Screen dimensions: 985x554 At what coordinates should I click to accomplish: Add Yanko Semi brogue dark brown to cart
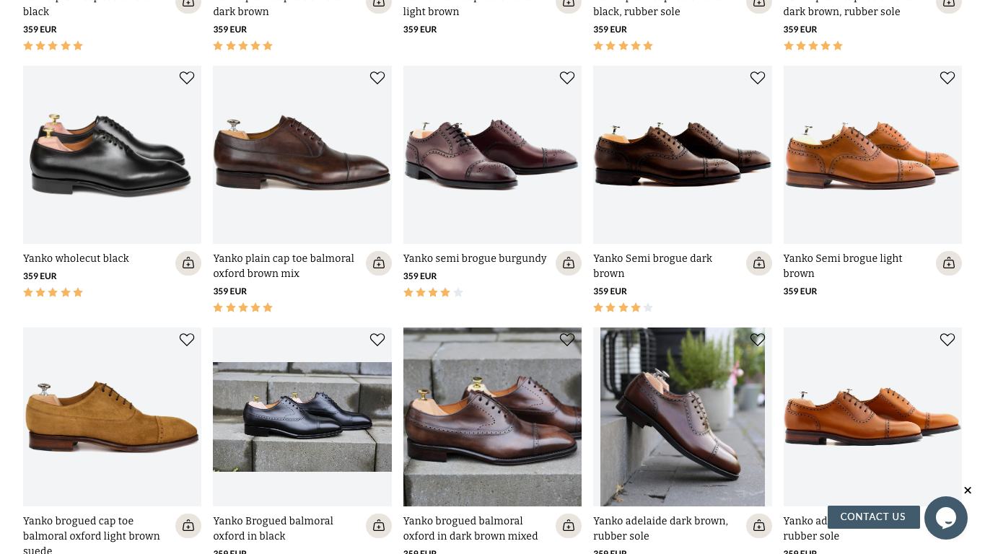(759, 263)
